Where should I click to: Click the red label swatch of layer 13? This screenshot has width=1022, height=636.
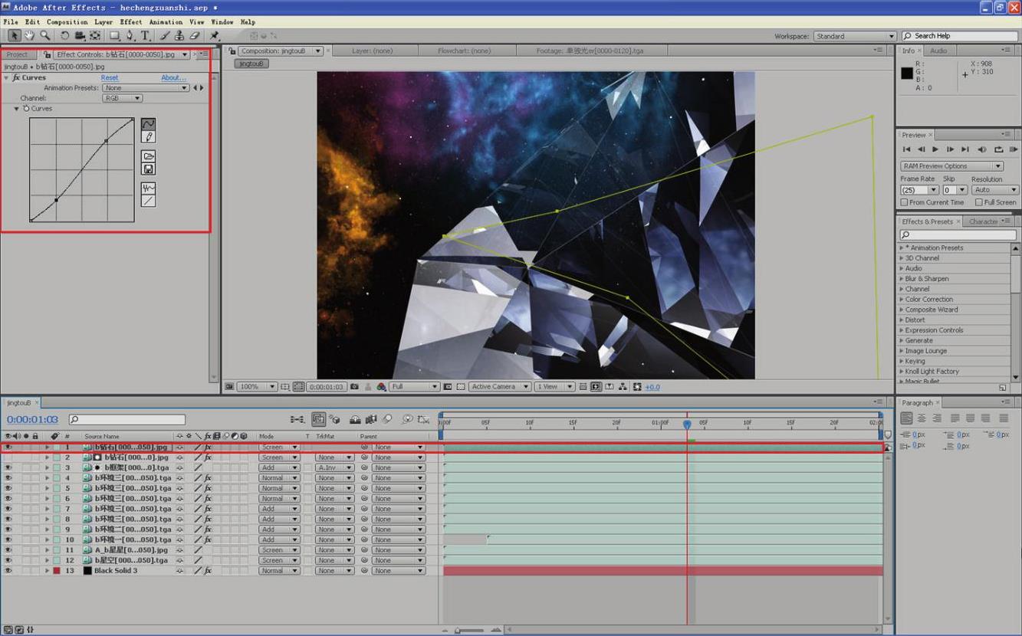(x=57, y=571)
